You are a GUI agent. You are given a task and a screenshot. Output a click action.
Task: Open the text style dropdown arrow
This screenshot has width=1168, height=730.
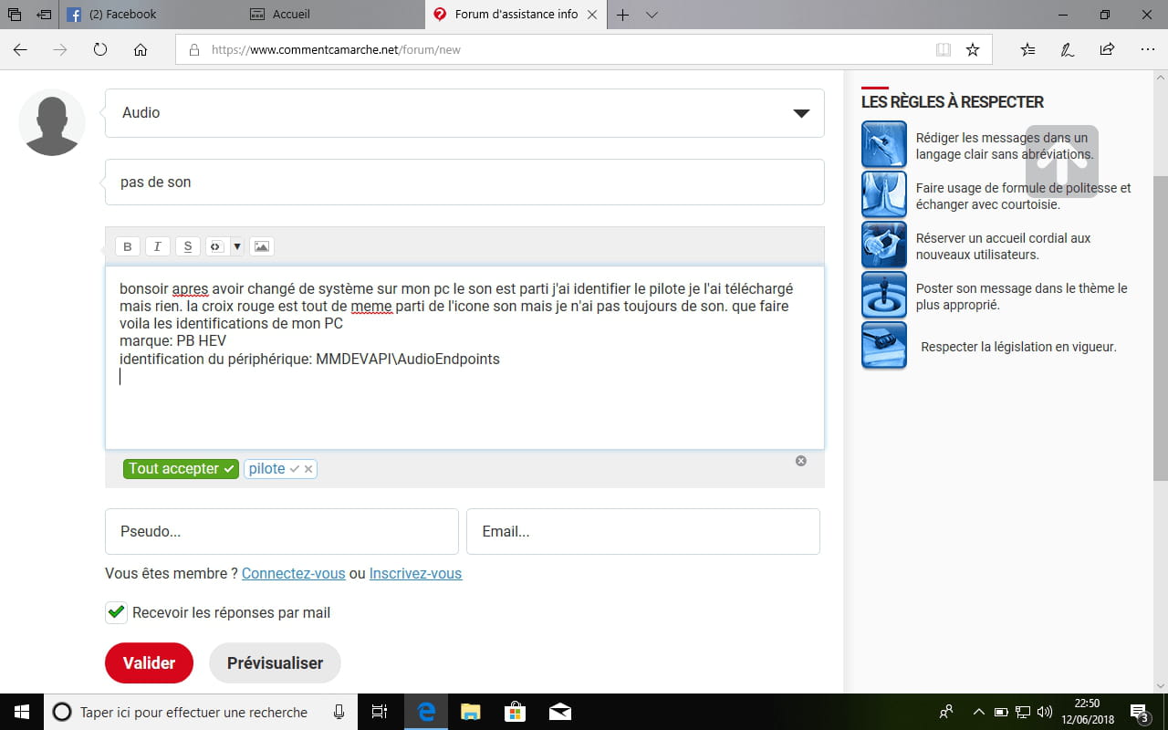tap(237, 245)
